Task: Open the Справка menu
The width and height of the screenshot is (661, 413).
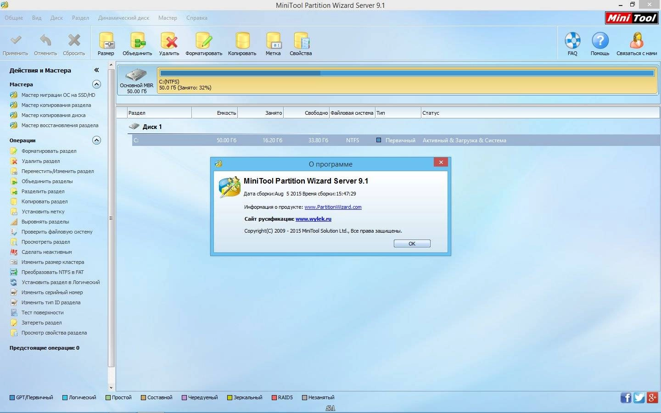Action: click(196, 18)
